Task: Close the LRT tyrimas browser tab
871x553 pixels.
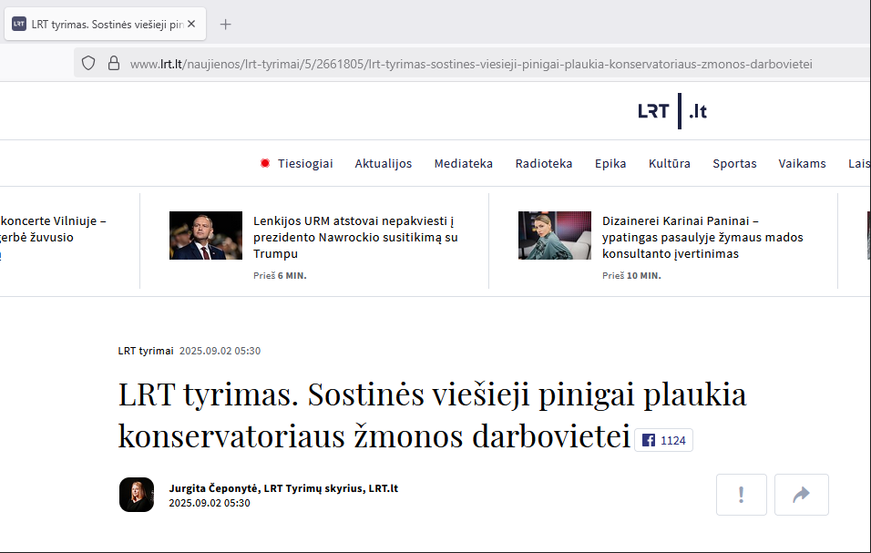Action: tap(191, 24)
